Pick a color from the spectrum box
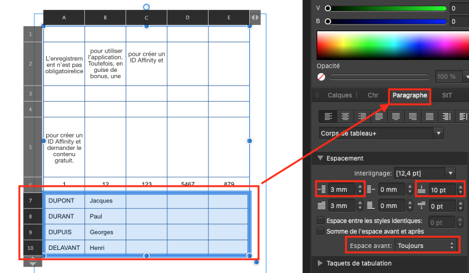The image size is (469, 273). pyautogui.click(x=393, y=45)
